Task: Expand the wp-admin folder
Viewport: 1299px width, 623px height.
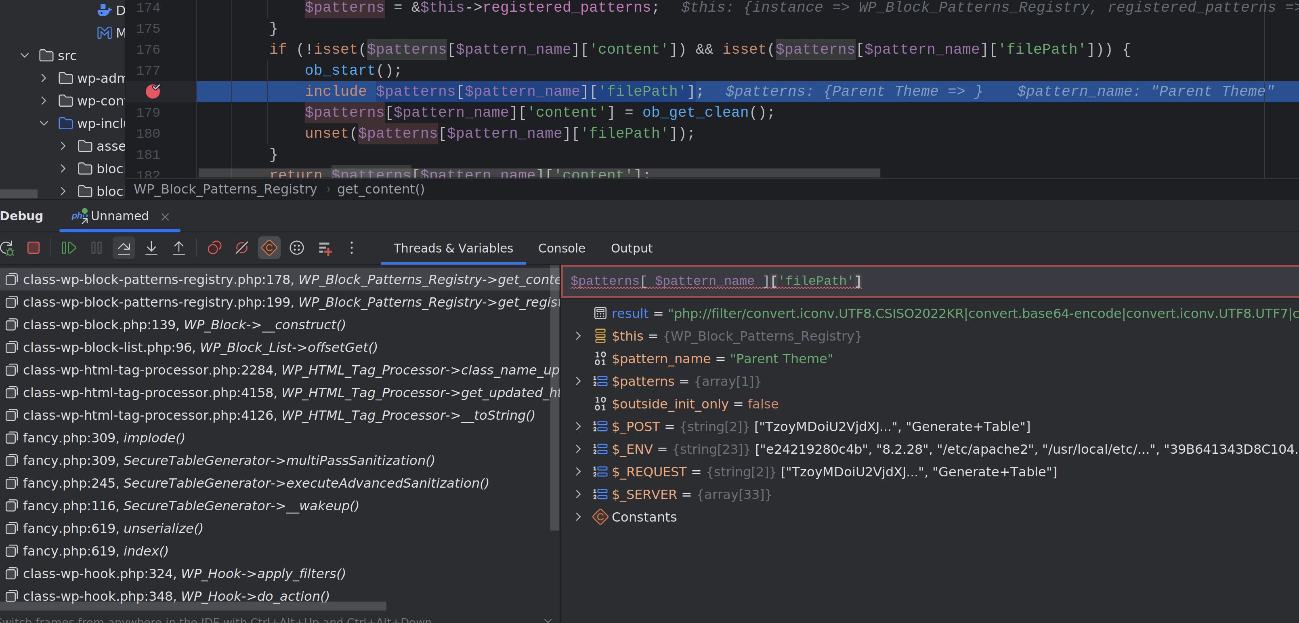Action: pyautogui.click(x=44, y=78)
